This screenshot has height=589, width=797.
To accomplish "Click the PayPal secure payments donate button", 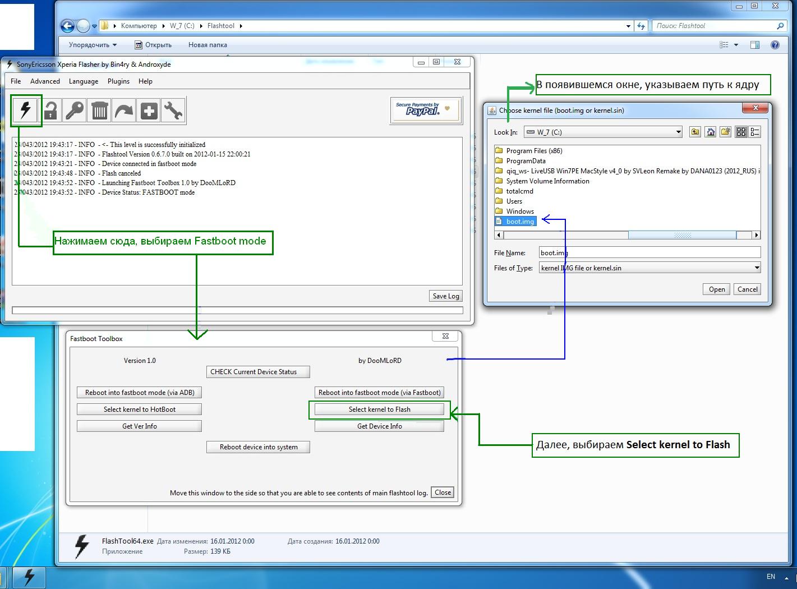I will tap(426, 109).
